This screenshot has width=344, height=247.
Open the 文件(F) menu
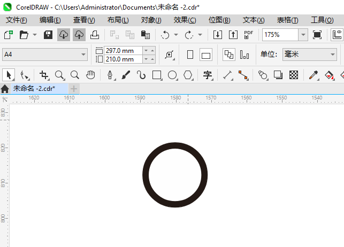(16, 20)
